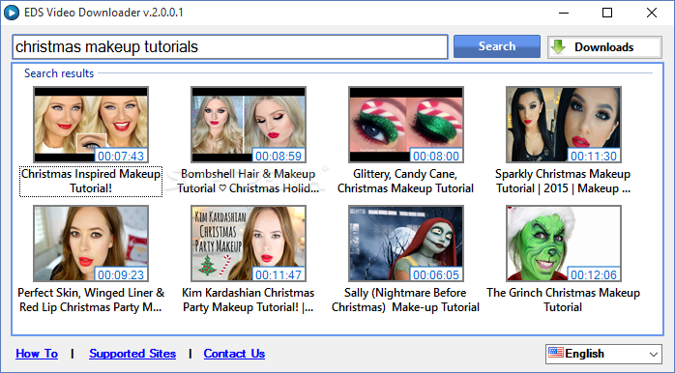675x373 pixels.
Task: Minimize the EDS Video Downloader window
Action: [x=564, y=13]
